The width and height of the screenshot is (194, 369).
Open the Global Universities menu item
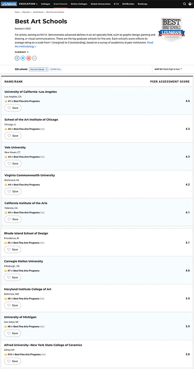click(x=101, y=4)
